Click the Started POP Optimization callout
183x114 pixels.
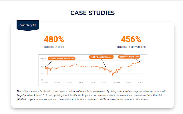tap(62, 58)
